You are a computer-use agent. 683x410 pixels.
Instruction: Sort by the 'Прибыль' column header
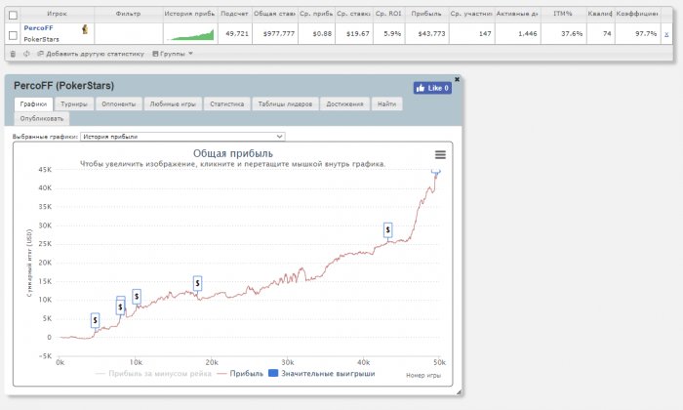[426, 14]
